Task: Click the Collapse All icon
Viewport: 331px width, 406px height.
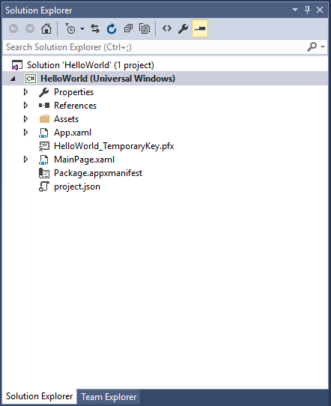Action: coord(128,28)
